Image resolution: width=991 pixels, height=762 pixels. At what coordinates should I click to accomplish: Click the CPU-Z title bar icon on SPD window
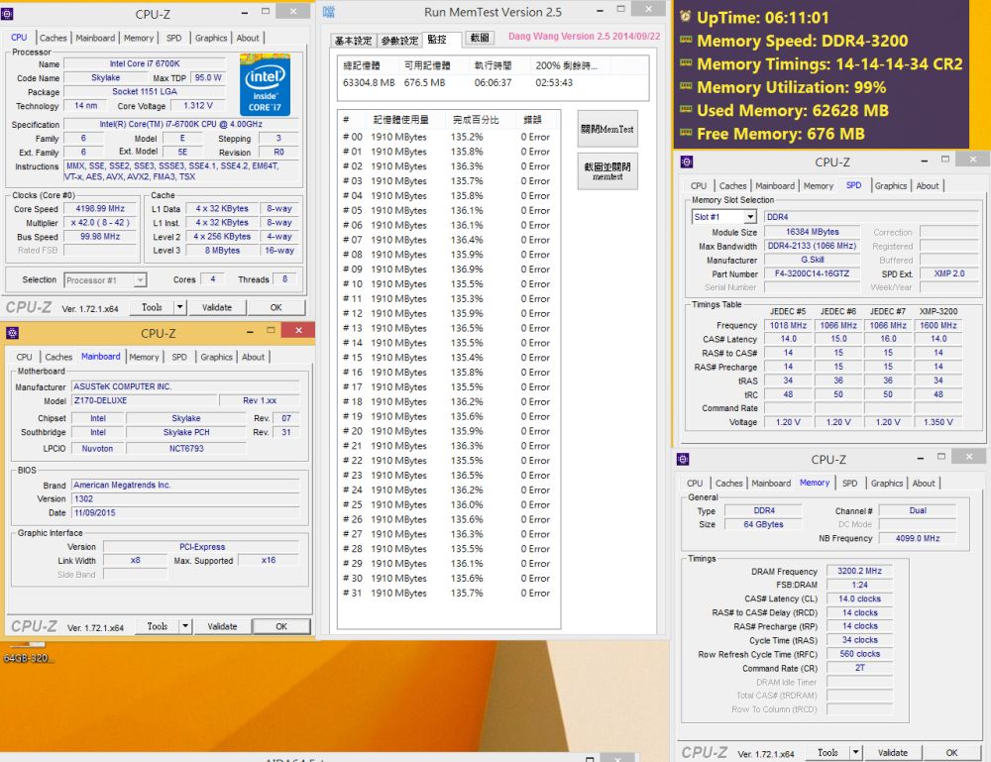tap(684, 160)
